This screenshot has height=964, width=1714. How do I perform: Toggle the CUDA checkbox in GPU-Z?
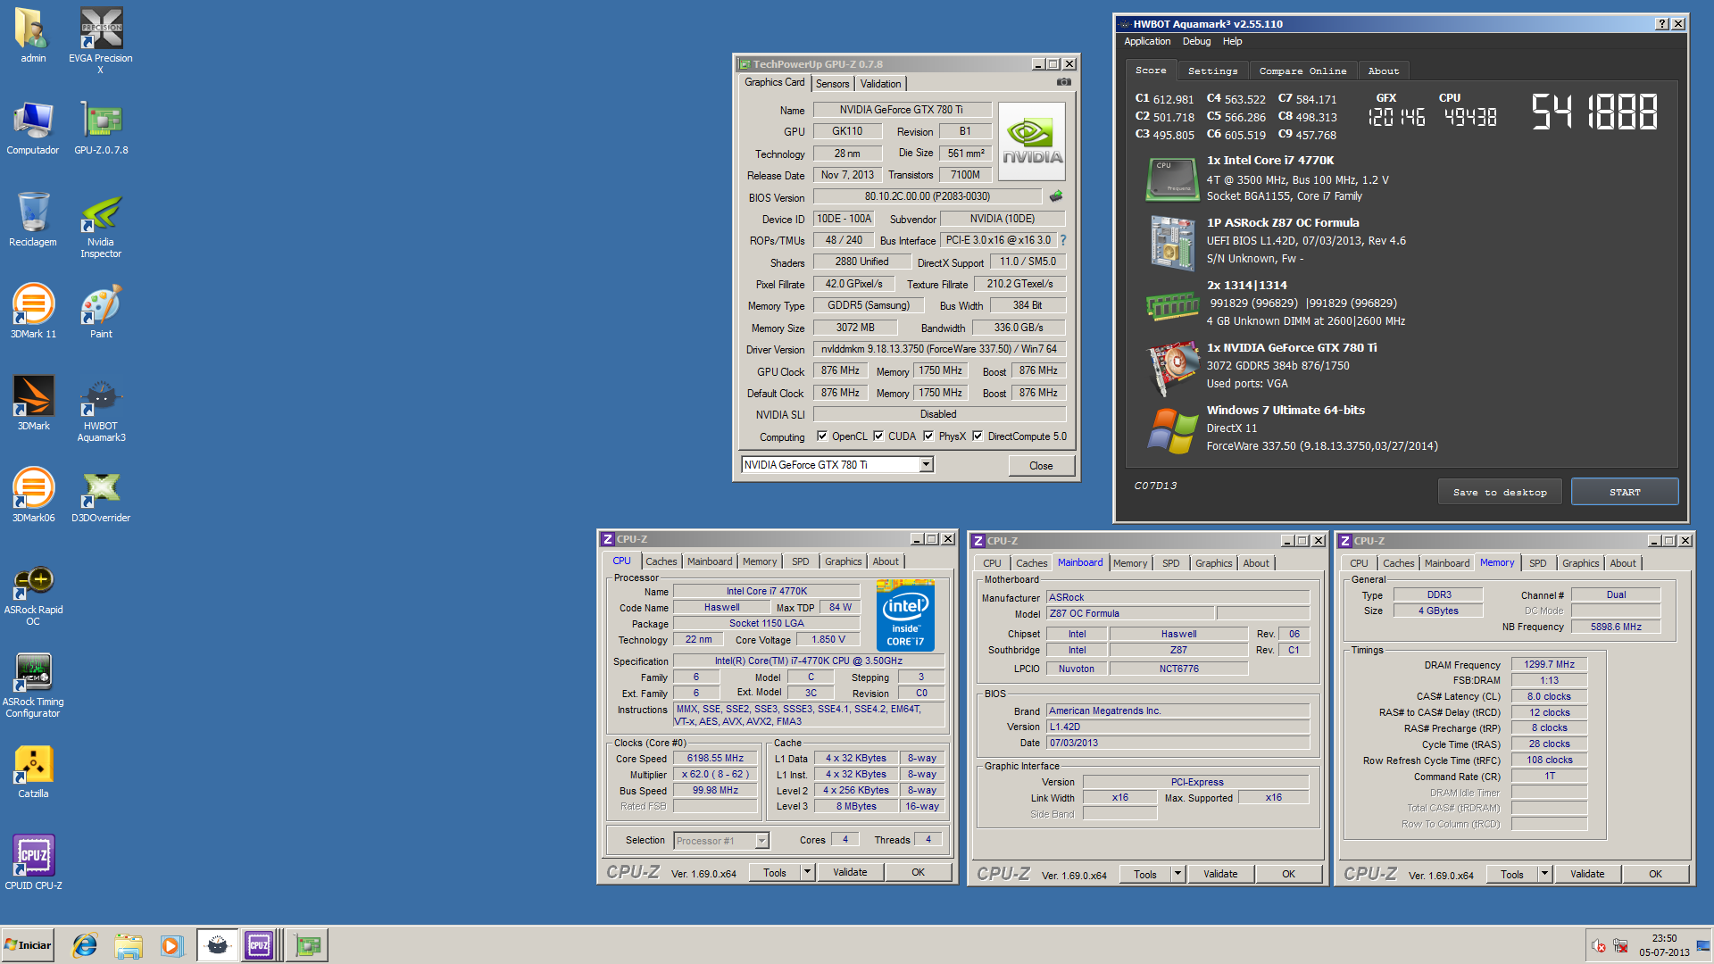point(878,436)
